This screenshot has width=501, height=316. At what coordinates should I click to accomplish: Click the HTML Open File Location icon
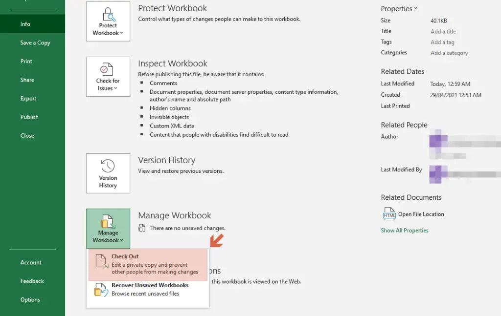(x=389, y=214)
